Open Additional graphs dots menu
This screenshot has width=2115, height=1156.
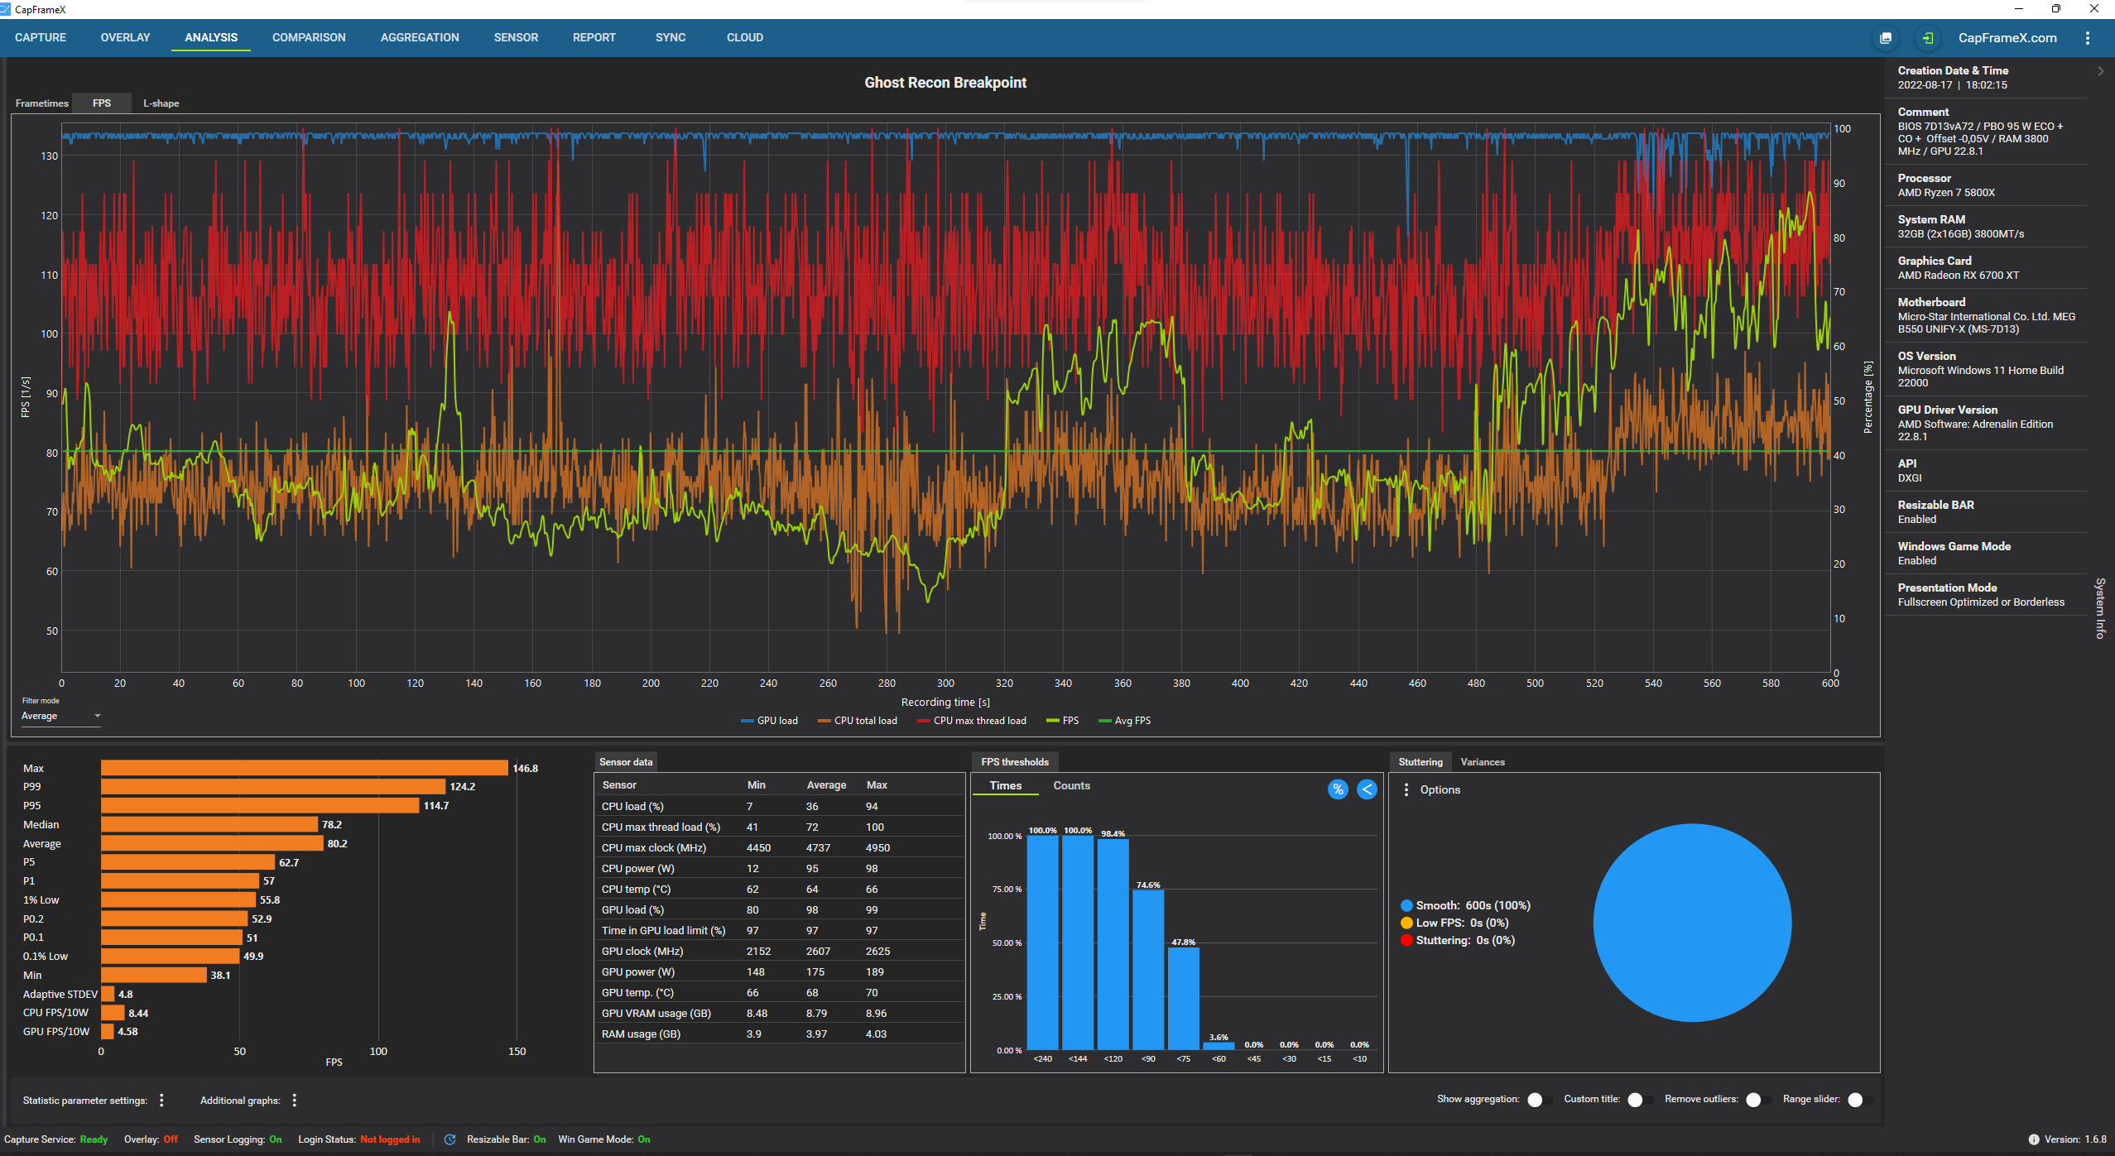294,1100
